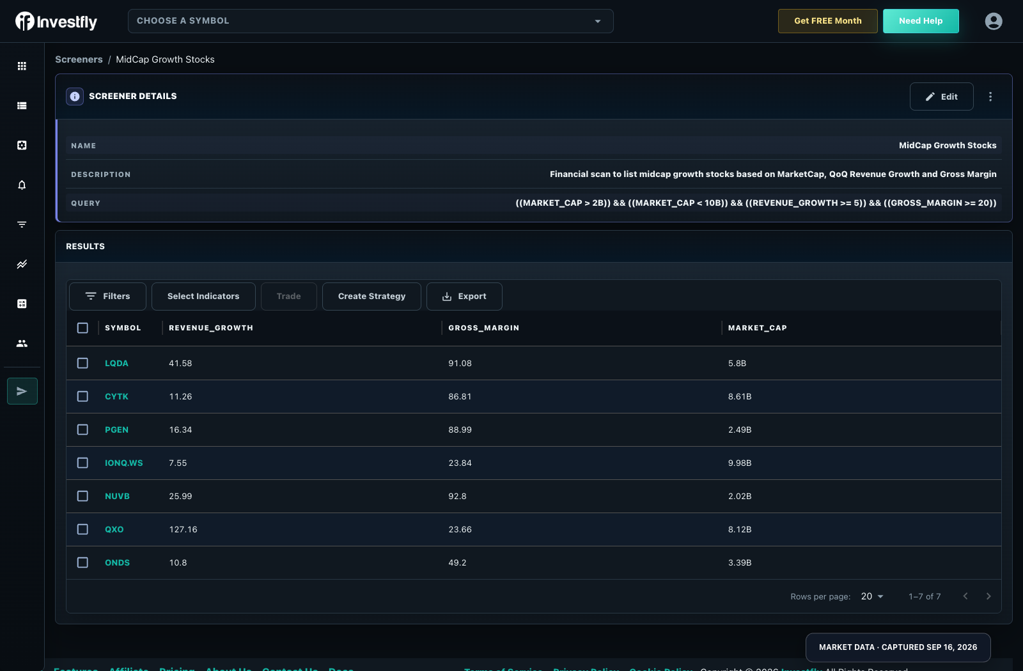Open the LQDA symbol link

point(116,363)
